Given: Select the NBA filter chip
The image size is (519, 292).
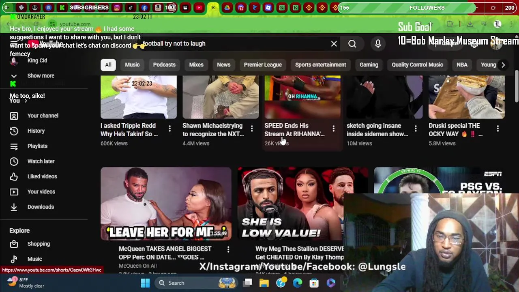Looking at the screenshot, I should (462, 65).
